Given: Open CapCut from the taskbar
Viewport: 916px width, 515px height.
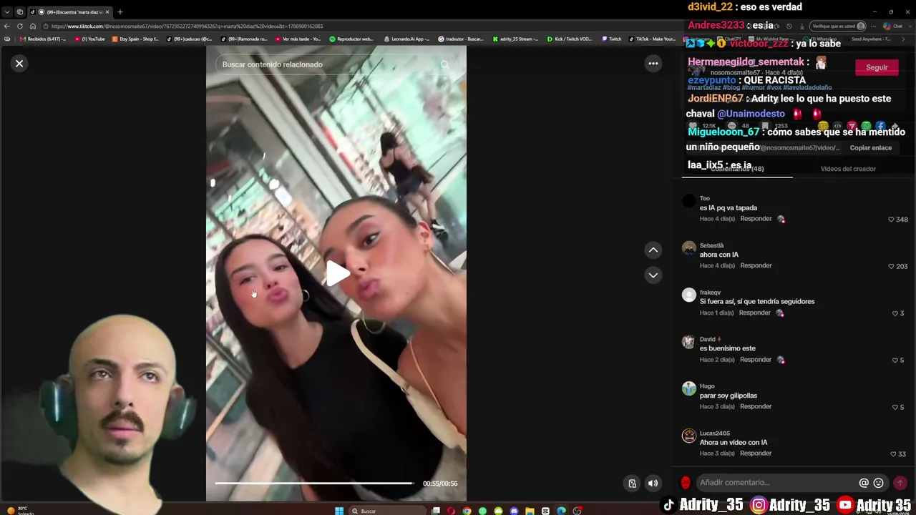Looking at the screenshot, I should click(x=545, y=511).
